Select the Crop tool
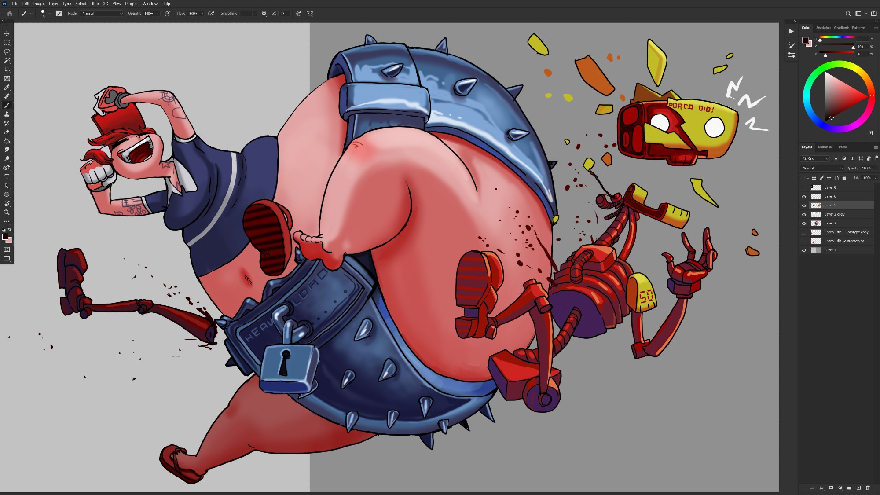The height and width of the screenshot is (495, 880). [x=7, y=70]
